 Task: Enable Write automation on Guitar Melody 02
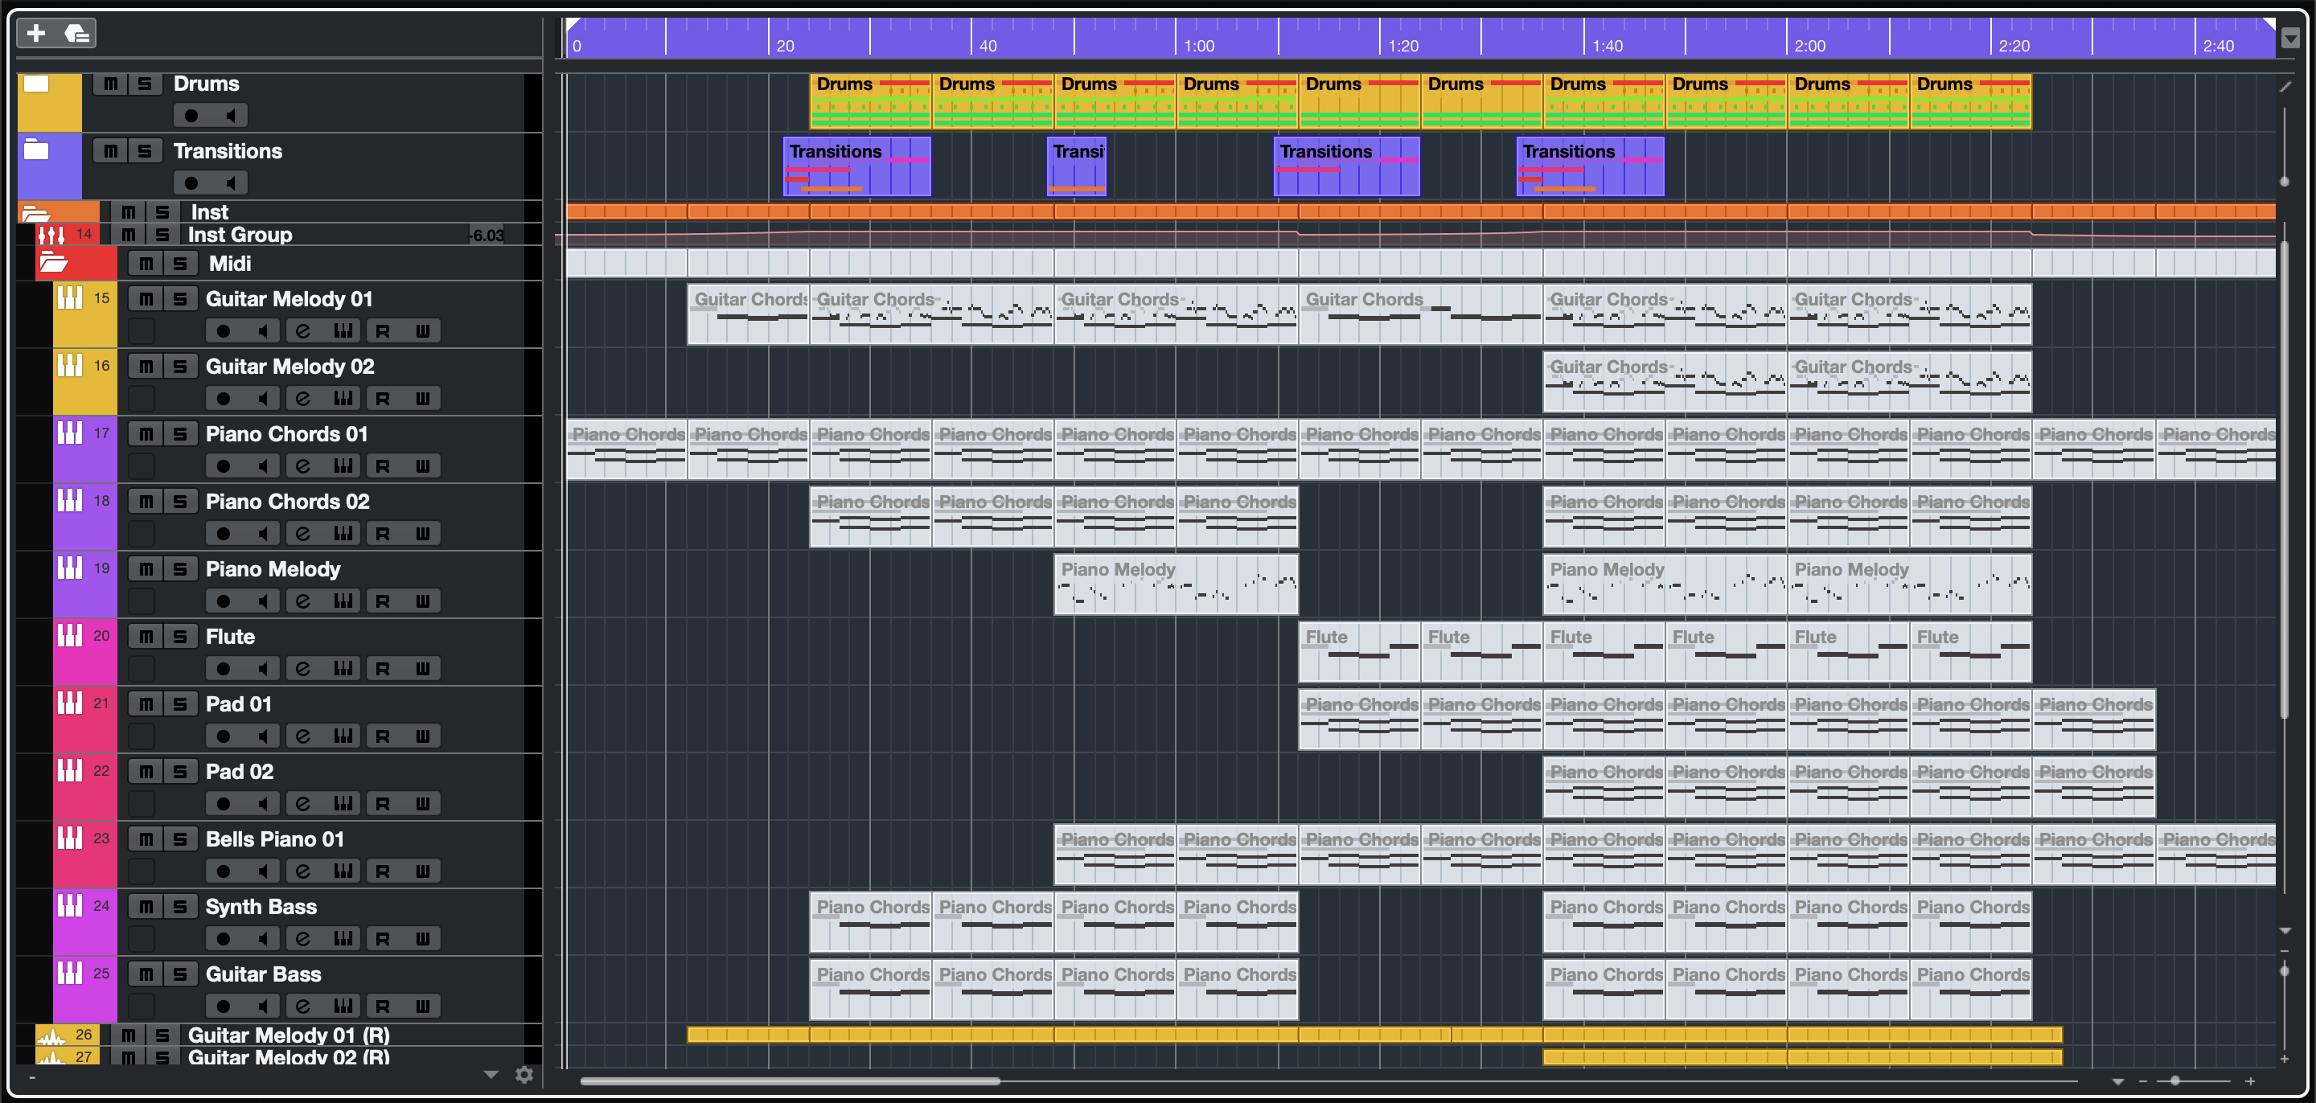422,399
